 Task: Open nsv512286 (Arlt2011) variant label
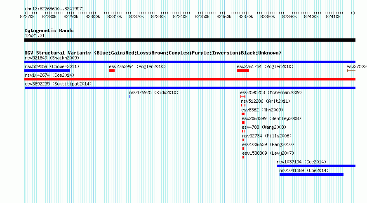click(x=266, y=101)
